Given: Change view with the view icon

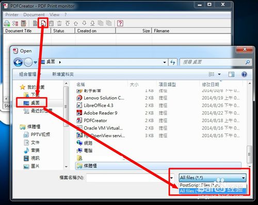Looking at the screenshot, I should click(x=212, y=74).
